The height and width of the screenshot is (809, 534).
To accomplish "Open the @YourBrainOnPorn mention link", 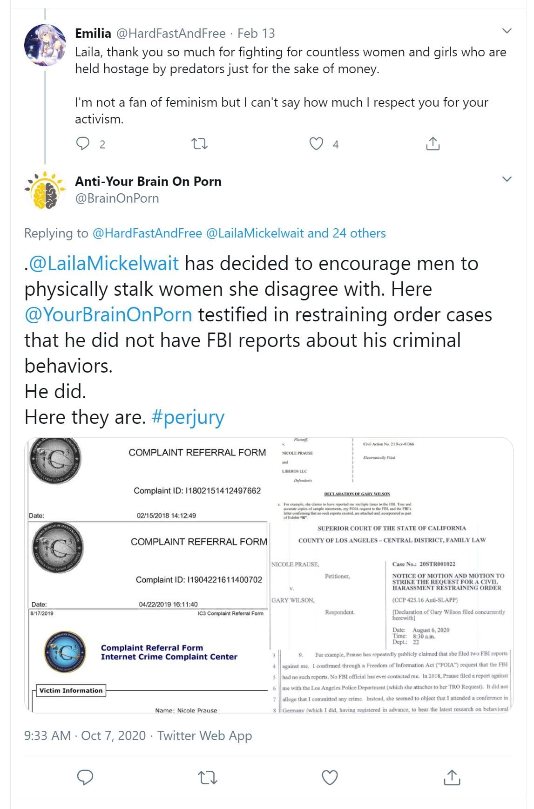I will point(108,315).
